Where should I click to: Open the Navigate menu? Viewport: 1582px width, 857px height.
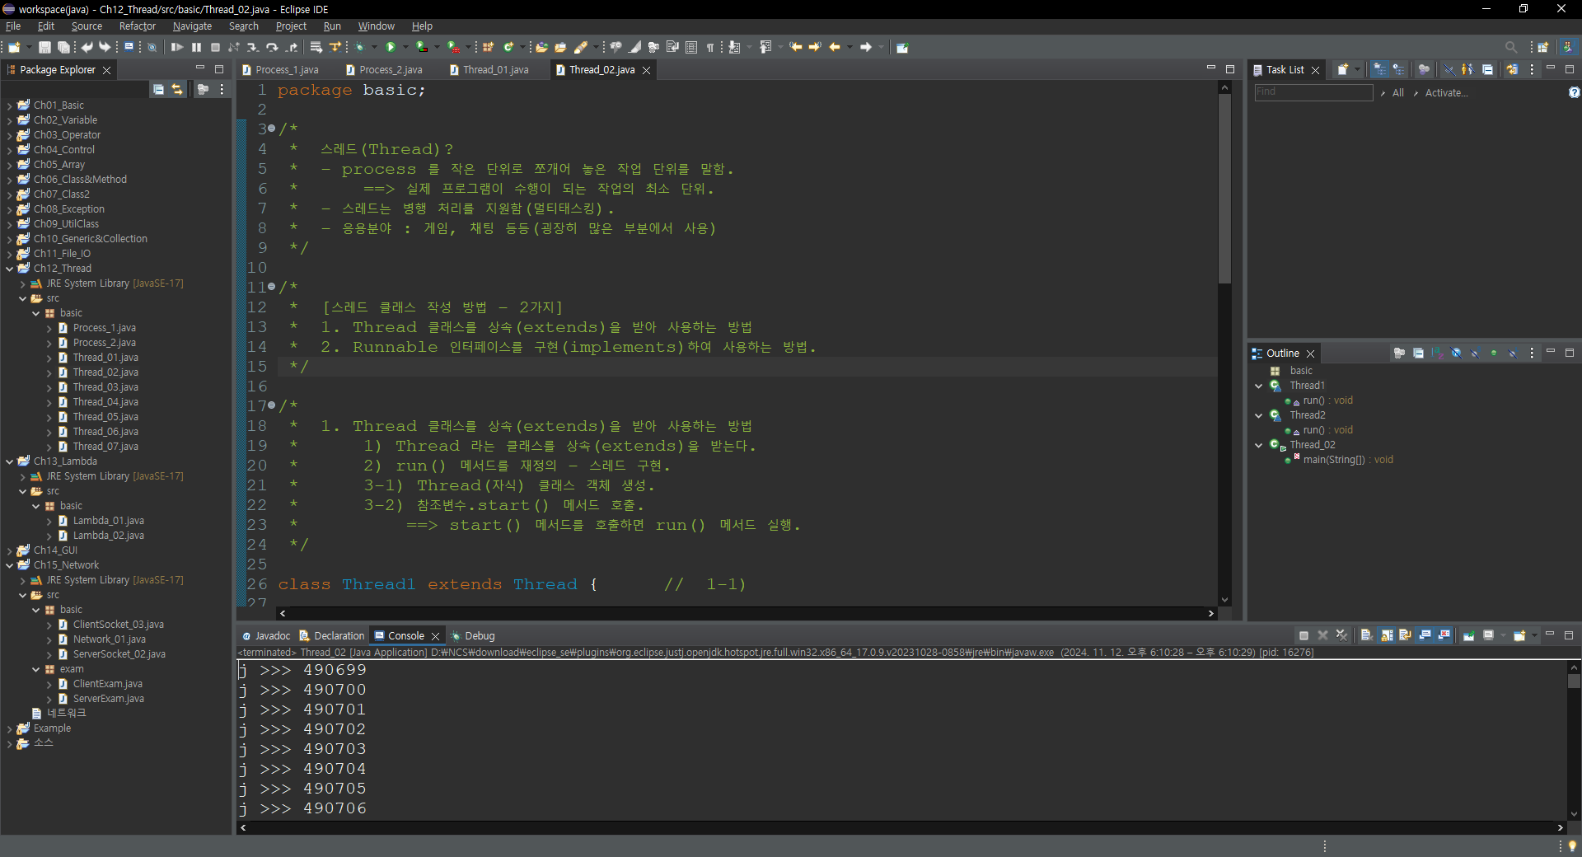[x=192, y=26]
